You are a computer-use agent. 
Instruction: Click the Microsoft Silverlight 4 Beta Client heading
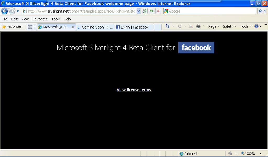(116, 48)
